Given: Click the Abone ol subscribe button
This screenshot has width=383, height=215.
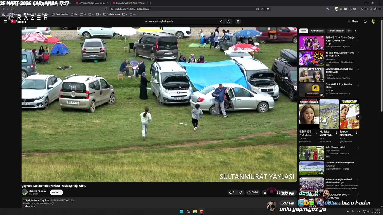Looking at the screenshot, I should (x=56, y=192).
